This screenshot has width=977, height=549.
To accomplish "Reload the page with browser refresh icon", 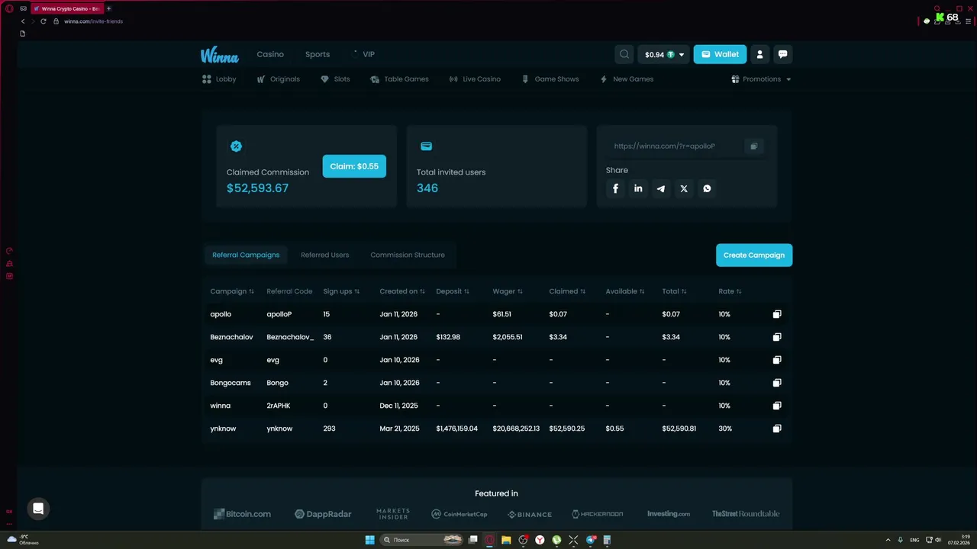I will click(x=44, y=21).
